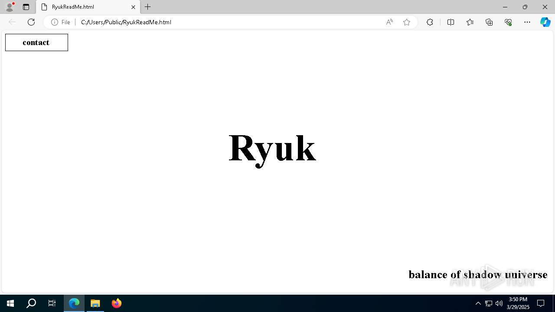Close the RyukReadMe.html tab
This screenshot has height=312, width=555.
pos(134,7)
